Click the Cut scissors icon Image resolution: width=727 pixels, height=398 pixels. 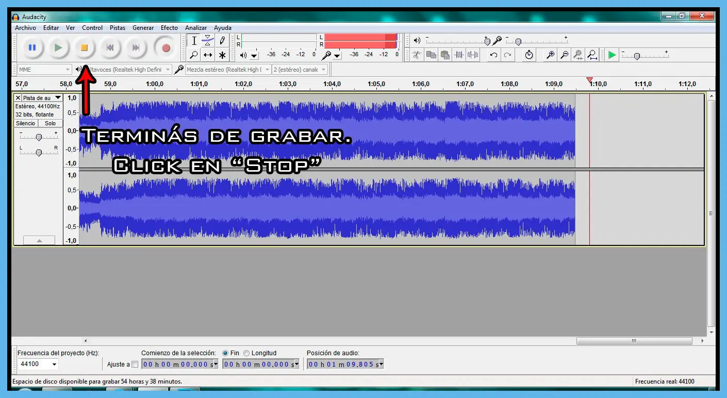click(417, 55)
